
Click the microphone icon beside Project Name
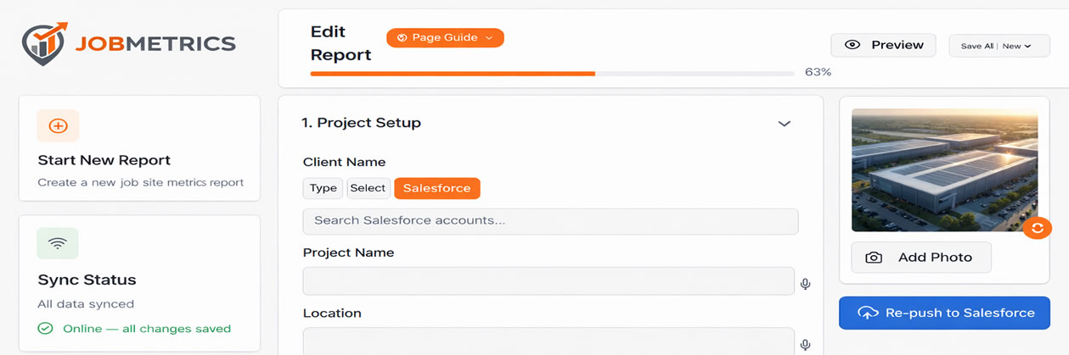[805, 284]
